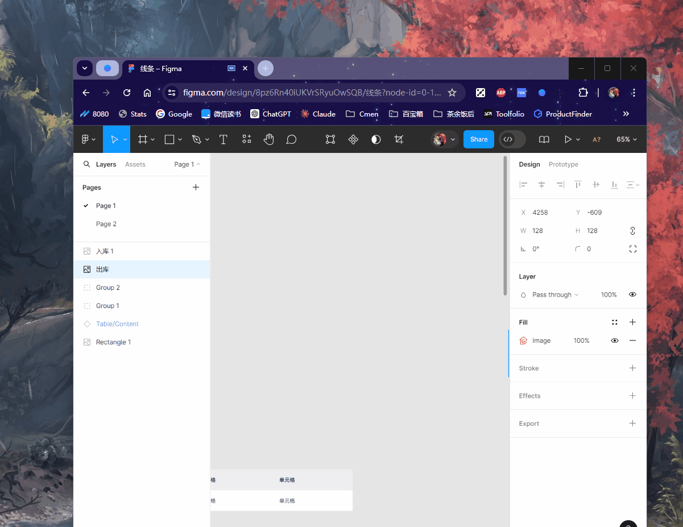Click the Align vertical centers icon
This screenshot has height=527, width=683.
point(596,185)
